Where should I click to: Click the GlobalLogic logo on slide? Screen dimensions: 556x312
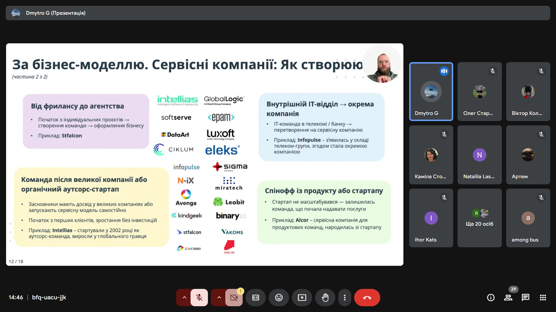click(x=224, y=100)
